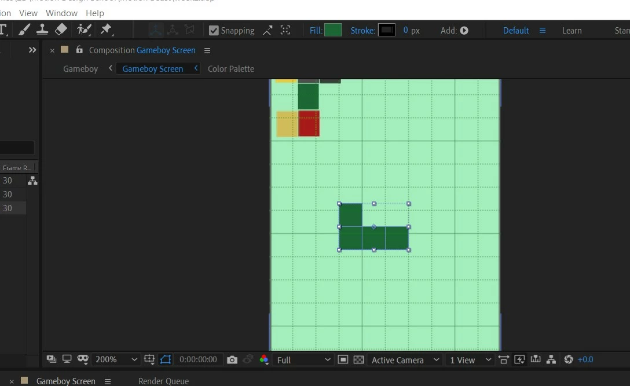Screen dimensions: 630x386
Task: Click the flowchart icon in project panel
Action: tap(32, 181)
